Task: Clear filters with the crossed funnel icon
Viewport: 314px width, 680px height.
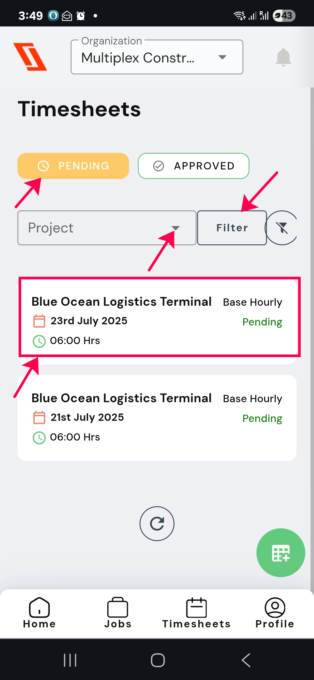Action: (282, 228)
